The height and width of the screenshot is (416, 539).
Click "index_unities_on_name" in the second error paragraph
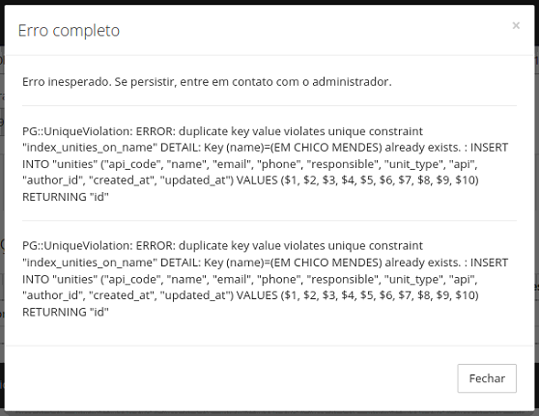[90, 263]
